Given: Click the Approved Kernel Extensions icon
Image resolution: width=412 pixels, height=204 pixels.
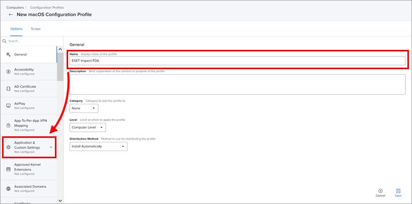Looking at the screenshot, I should click(8, 169).
